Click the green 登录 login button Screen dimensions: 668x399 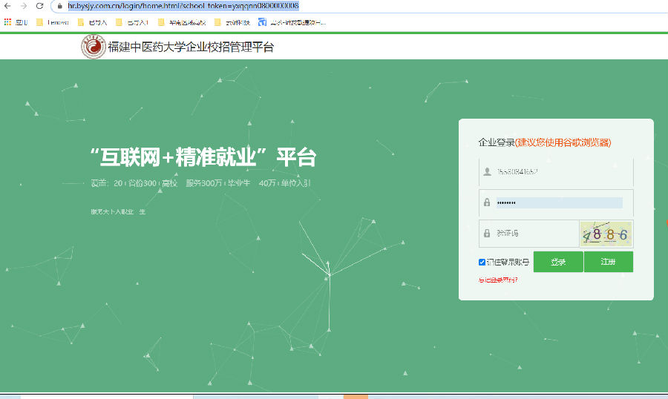(558, 262)
